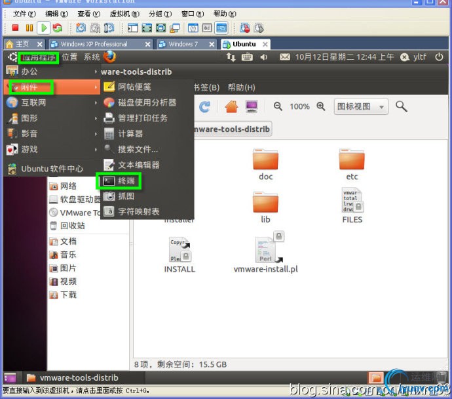The image size is (452, 399).
Task: Open the snapshot manager toolbar icon
Action: (x=109, y=28)
